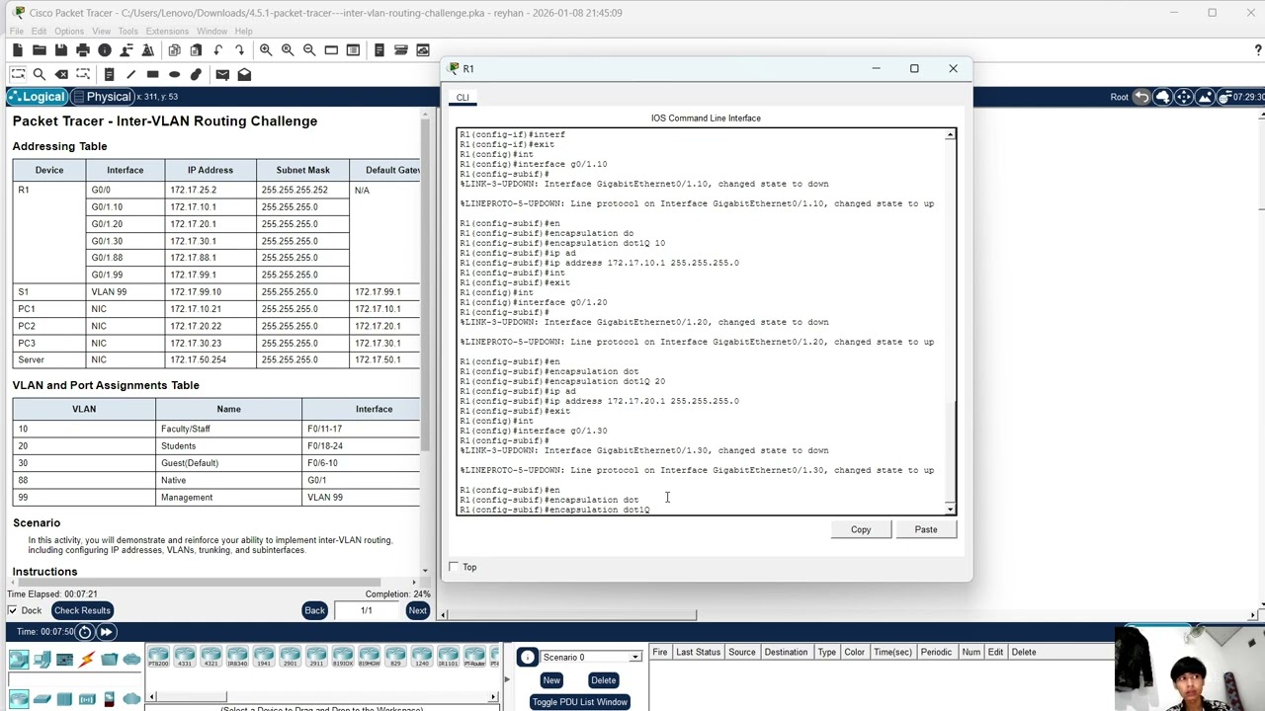Image resolution: width=1265 pixels, height=711 pixels.
Task: Undo the last action in toolbar
Action: 217,50
